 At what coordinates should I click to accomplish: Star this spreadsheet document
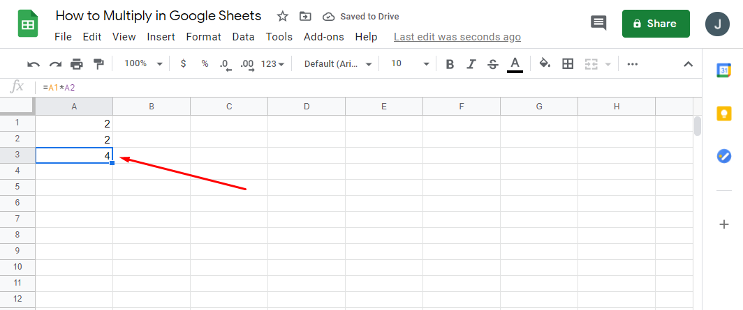282,16
